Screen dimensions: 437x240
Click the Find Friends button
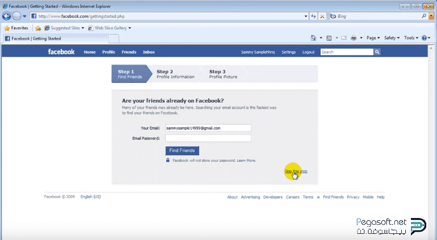(182, 150)
